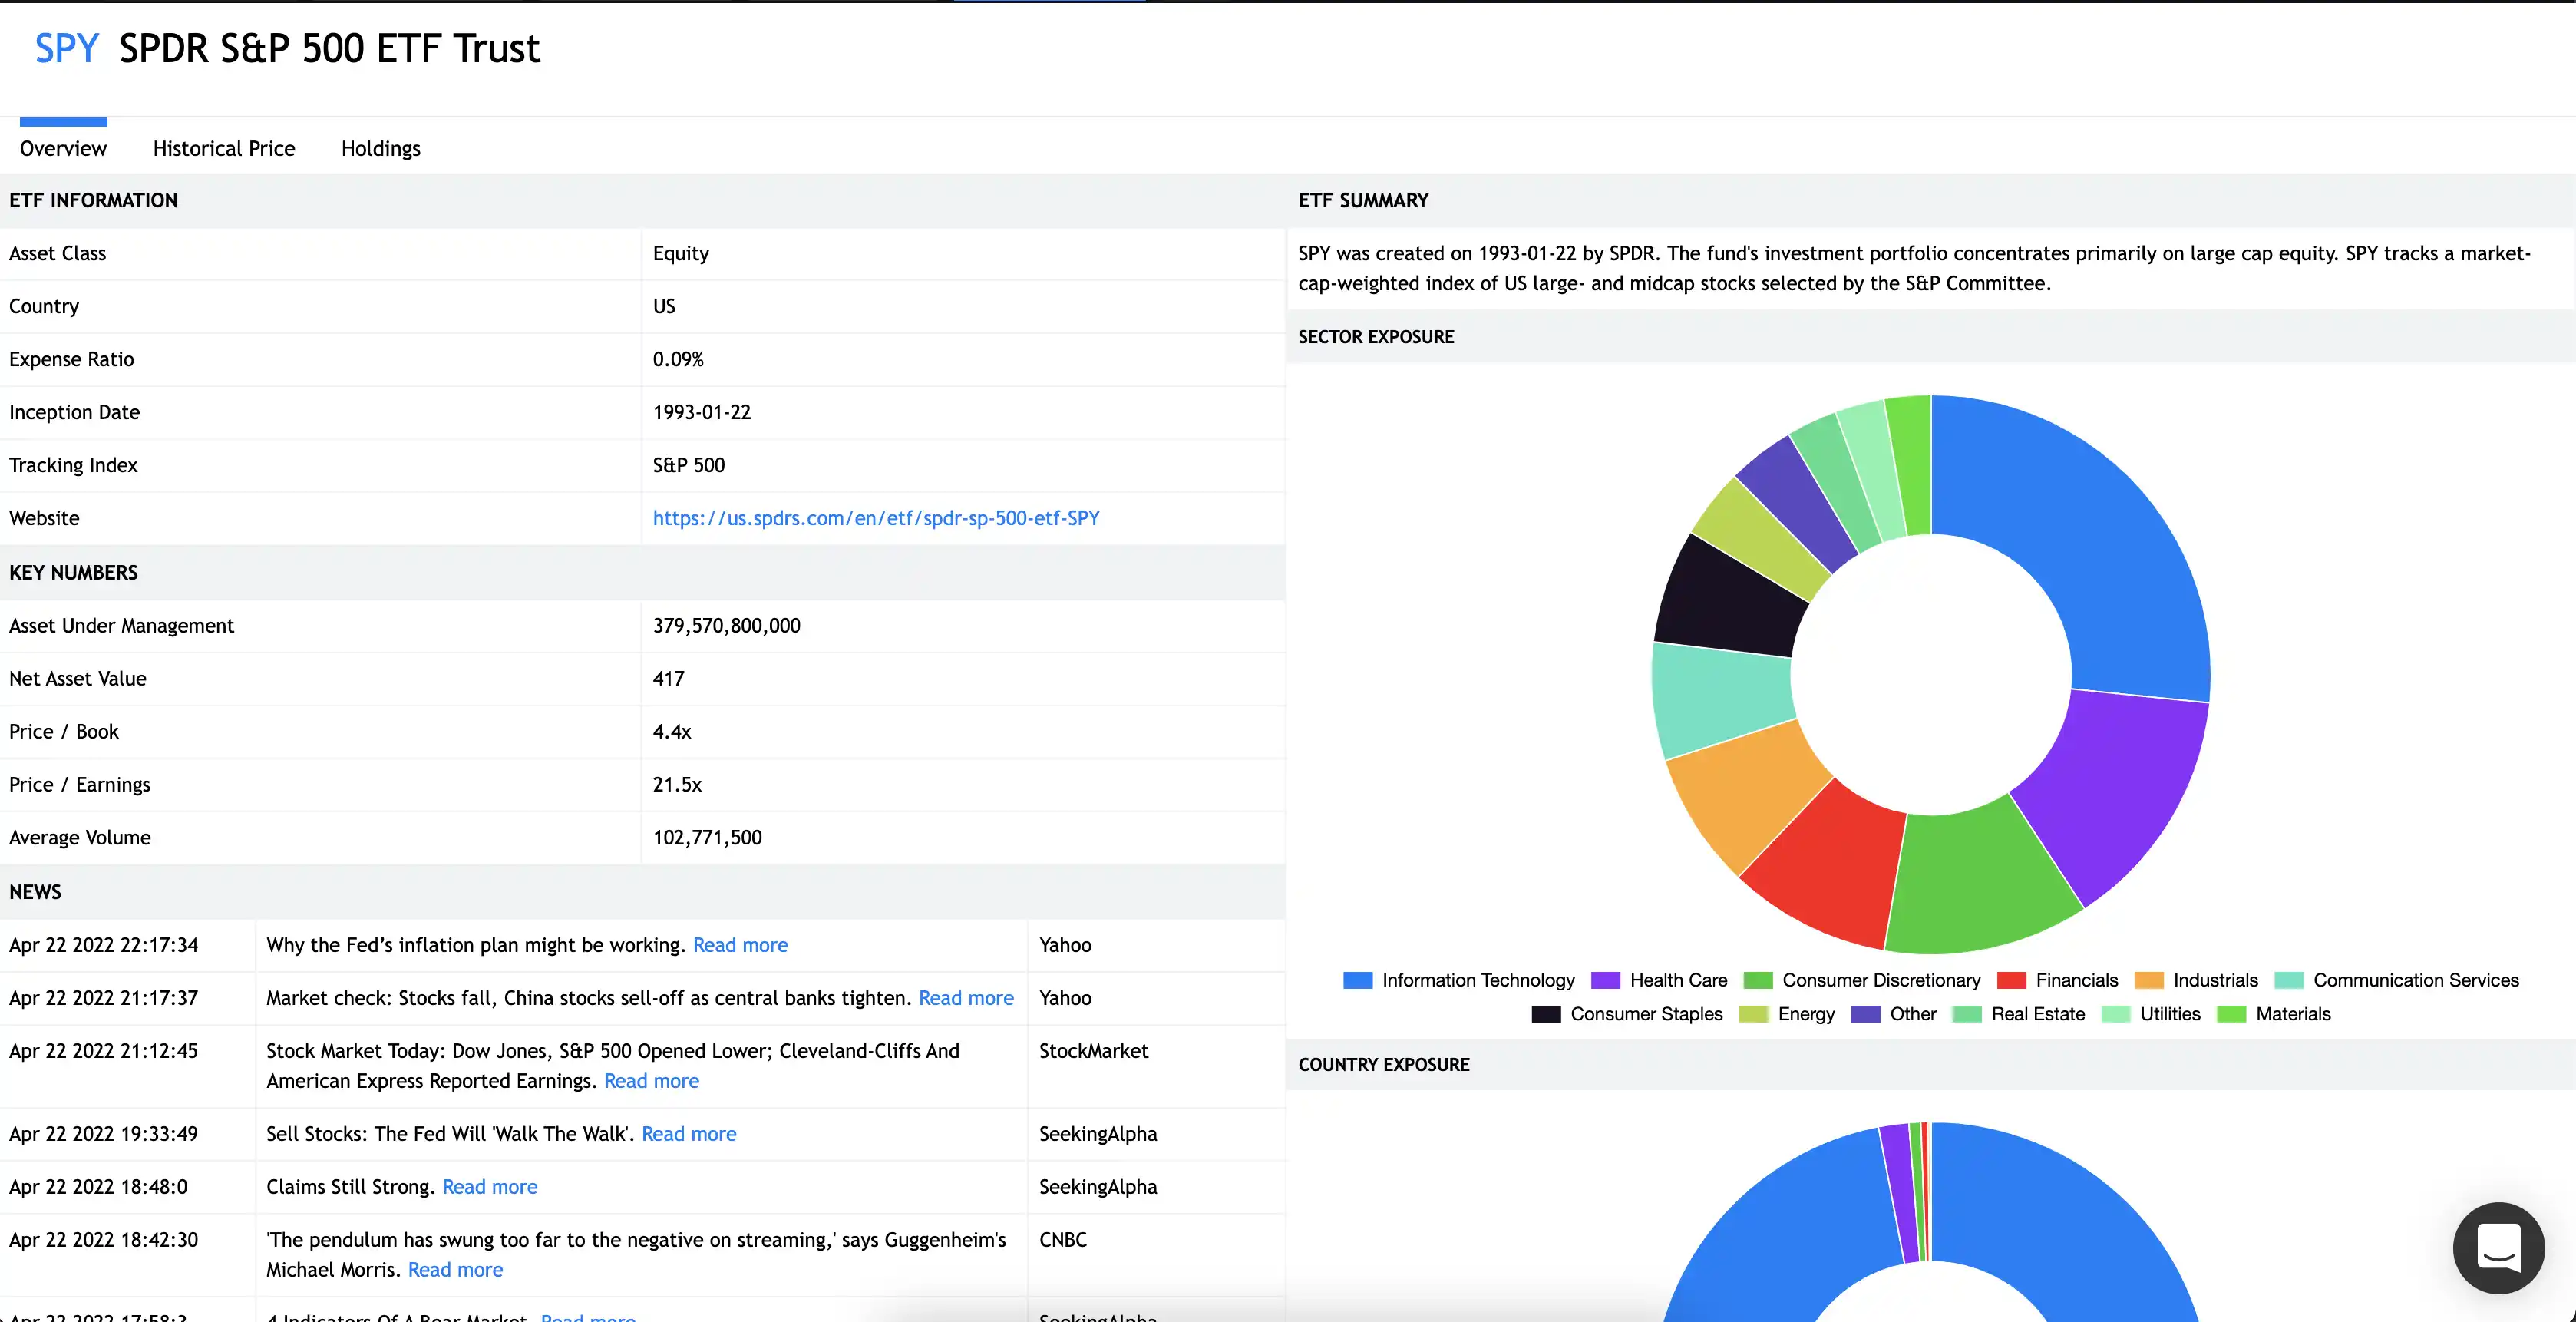
Task: Click the SPY ticker logo heading
Action: point(65,47)
